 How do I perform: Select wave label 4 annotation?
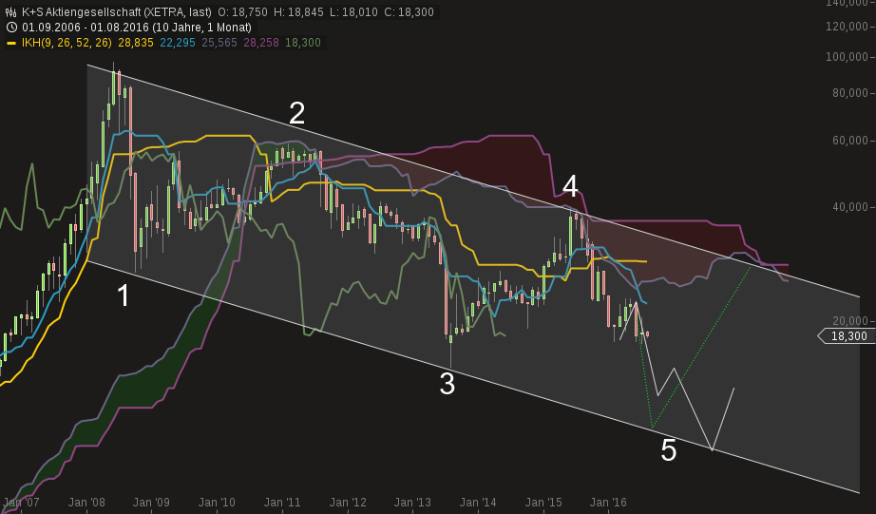[x=570, y=186]
